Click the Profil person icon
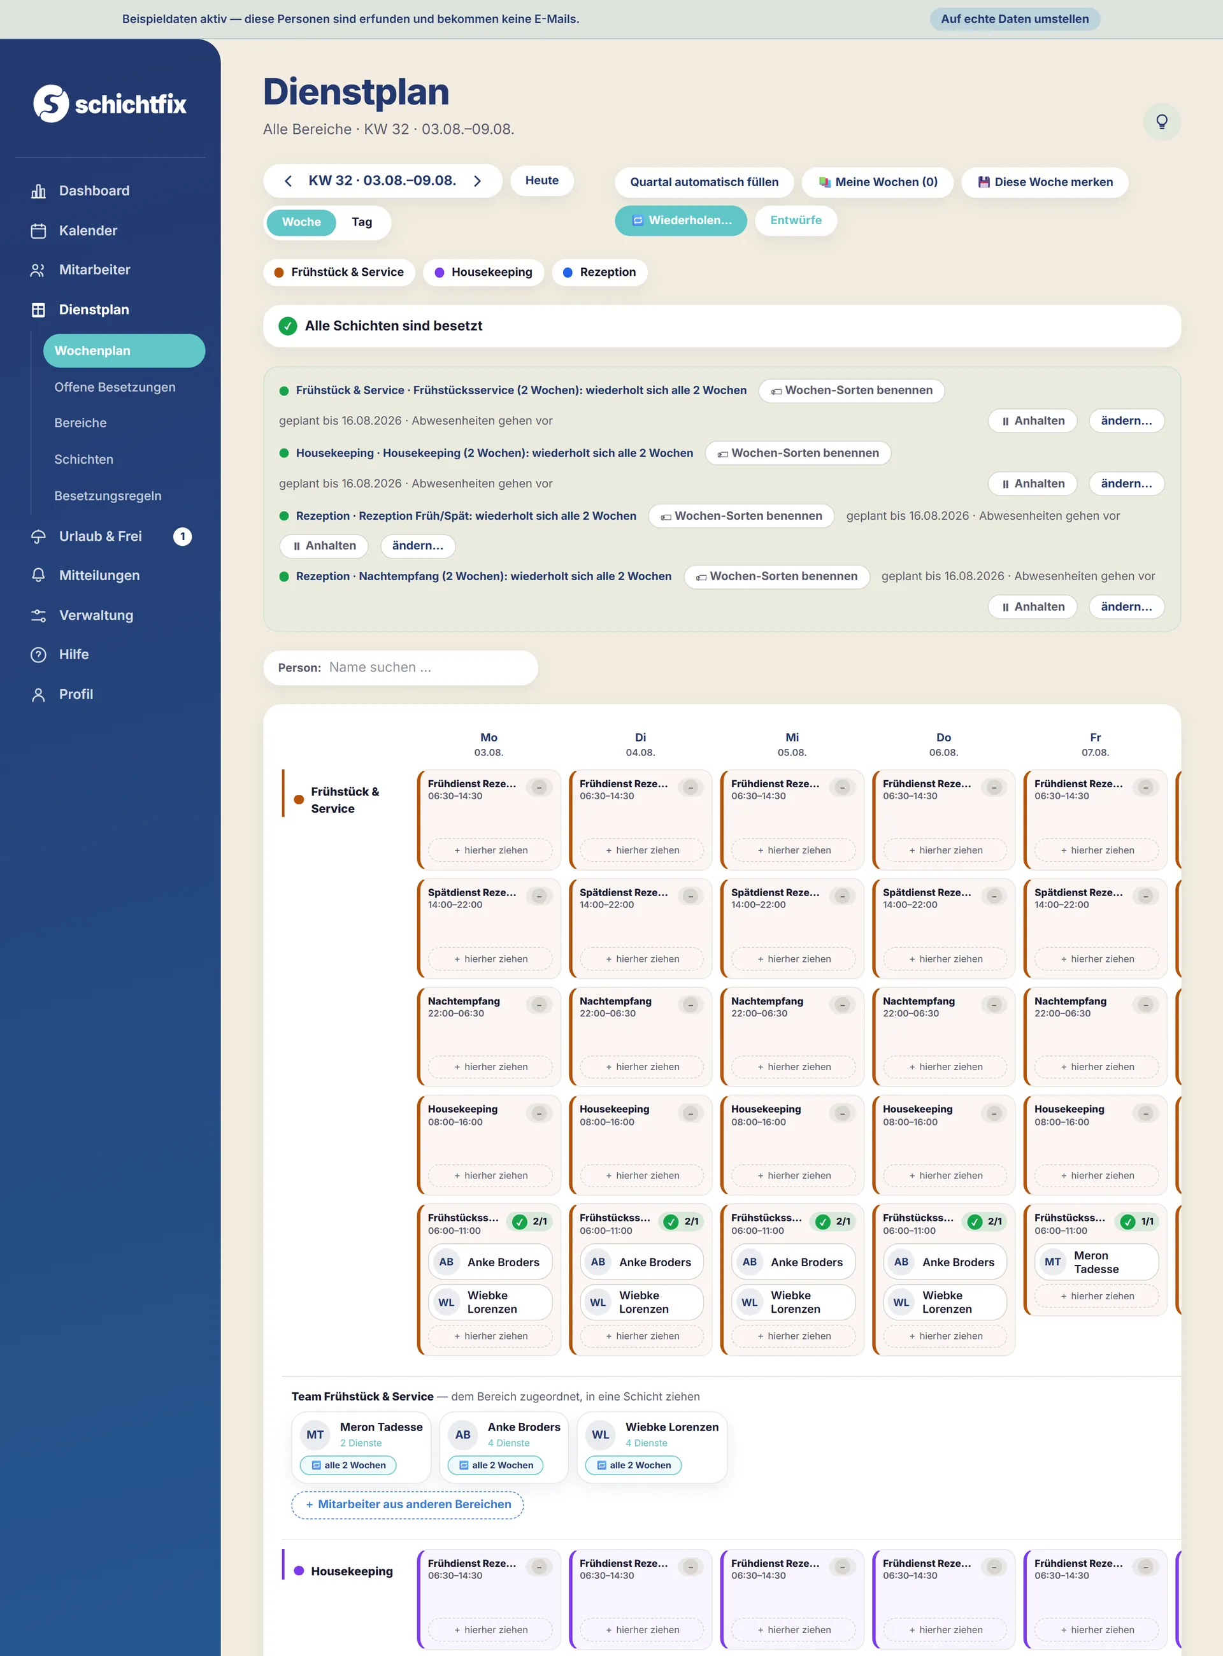The image size is (1223, 1656). click(38, 695)
